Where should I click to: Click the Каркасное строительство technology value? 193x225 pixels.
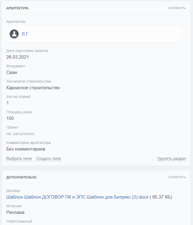tap(33, 88)
